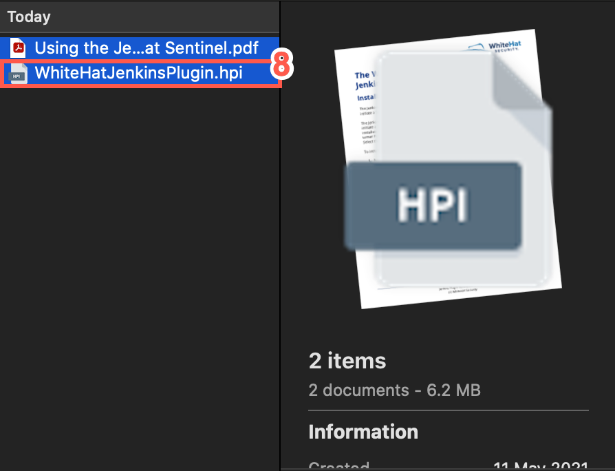Click the Information section heading
Screen dimensions: 615x471
tap(363, 432)
